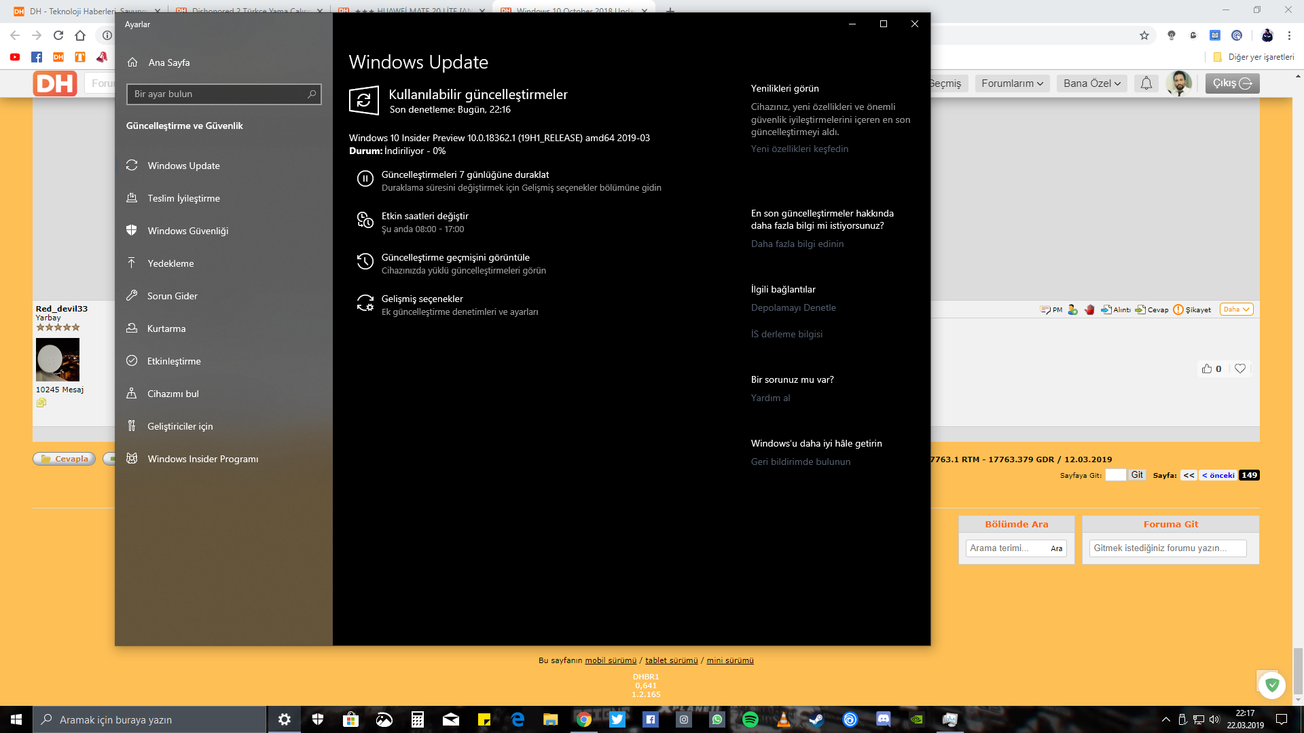1304x733 pixels.
Task: Like the post with thumbs up
Action: coord(1207,369)
